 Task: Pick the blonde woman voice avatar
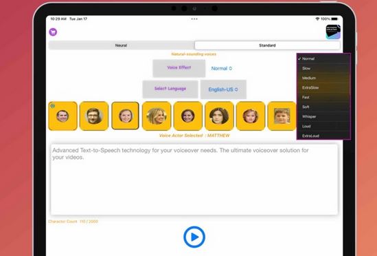157,116
